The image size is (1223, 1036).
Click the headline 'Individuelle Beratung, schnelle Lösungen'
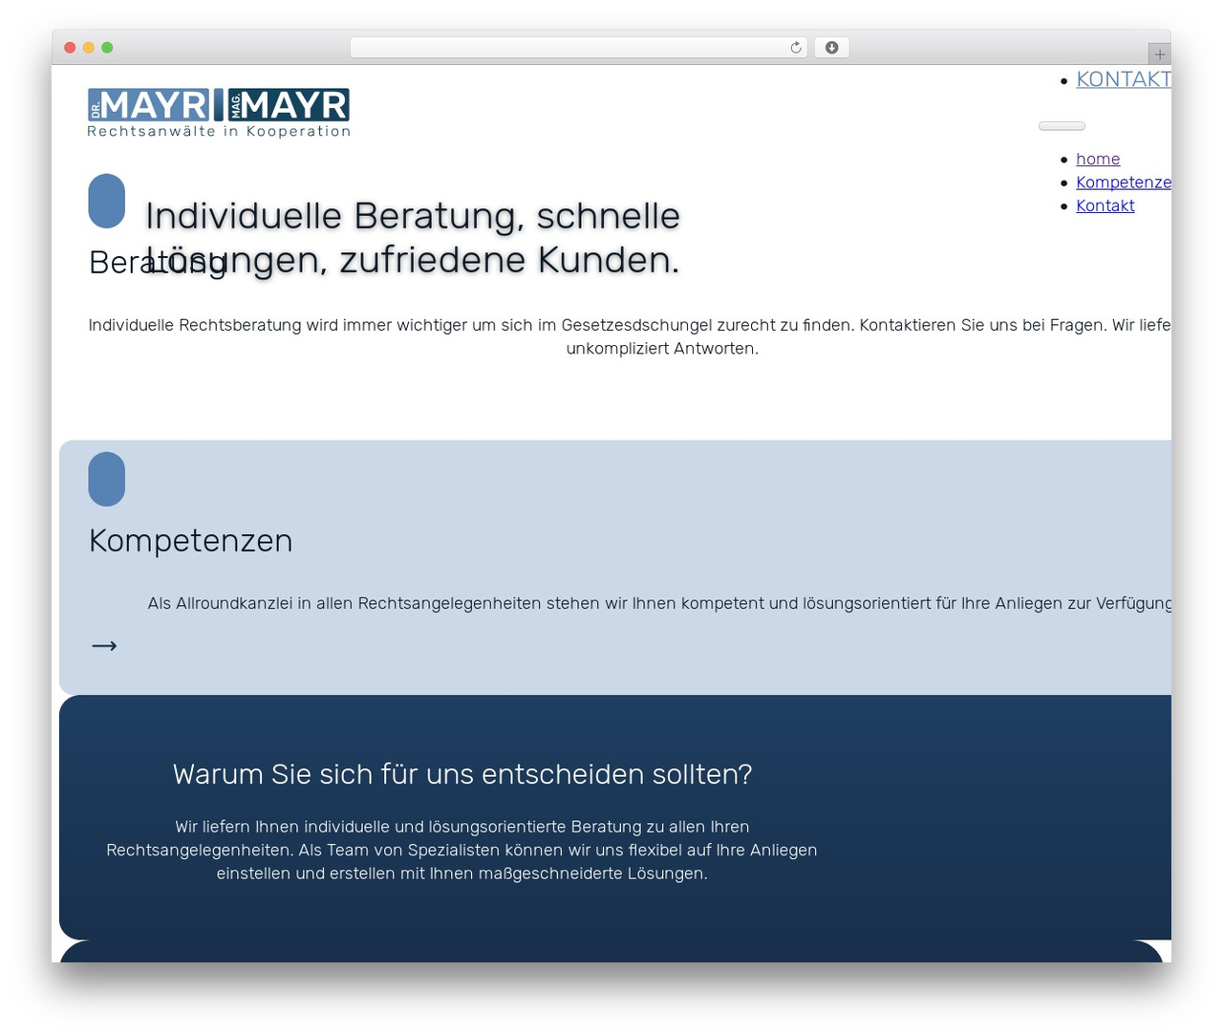413,238
